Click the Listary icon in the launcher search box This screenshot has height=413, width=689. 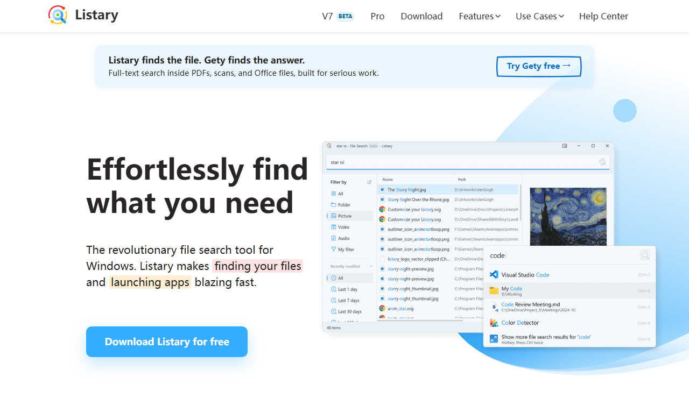tap(645, 255)
